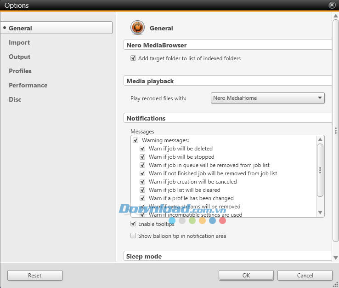The image size is (339, 288).
Task: Uncheck Warn if job will be deleted
Action: pyautogui.click(x=142, y=149)
